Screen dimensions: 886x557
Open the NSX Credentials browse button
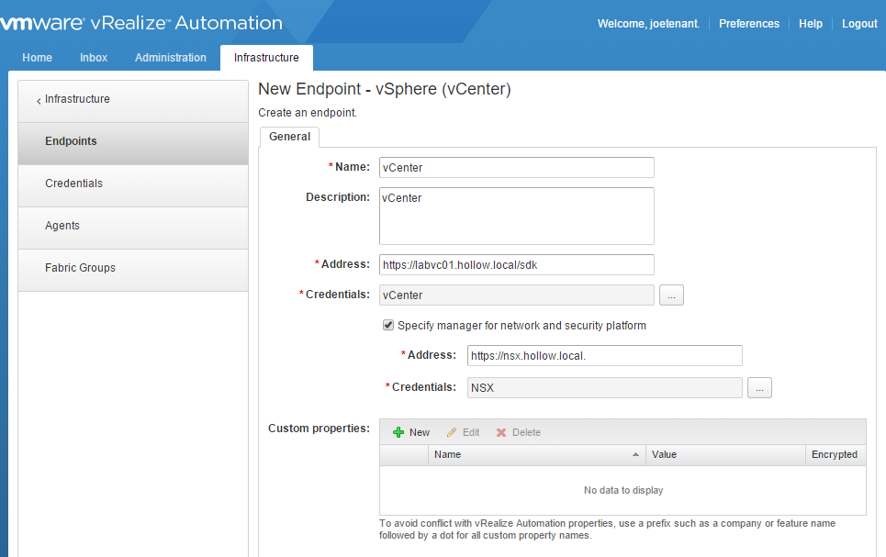(759, 387)
